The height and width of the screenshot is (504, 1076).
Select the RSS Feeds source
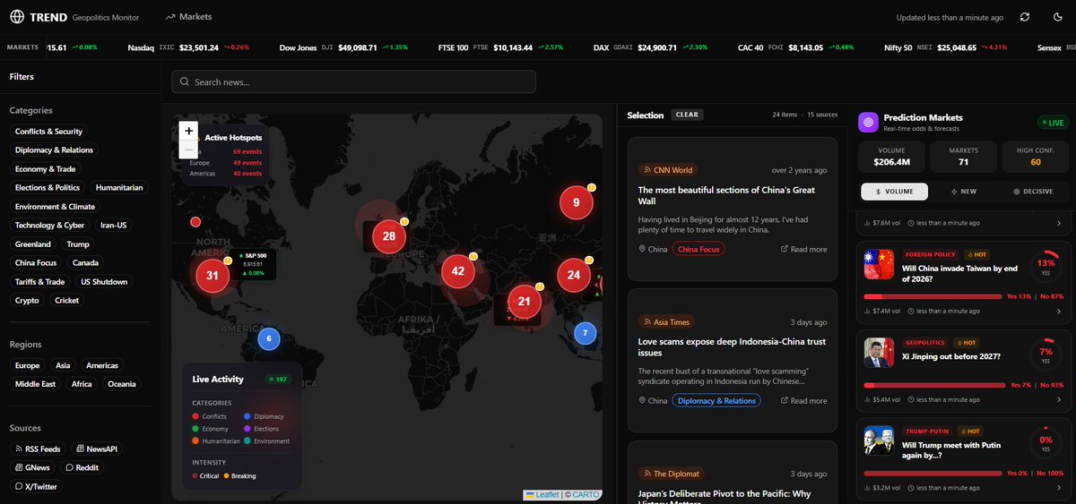(38, 448)
